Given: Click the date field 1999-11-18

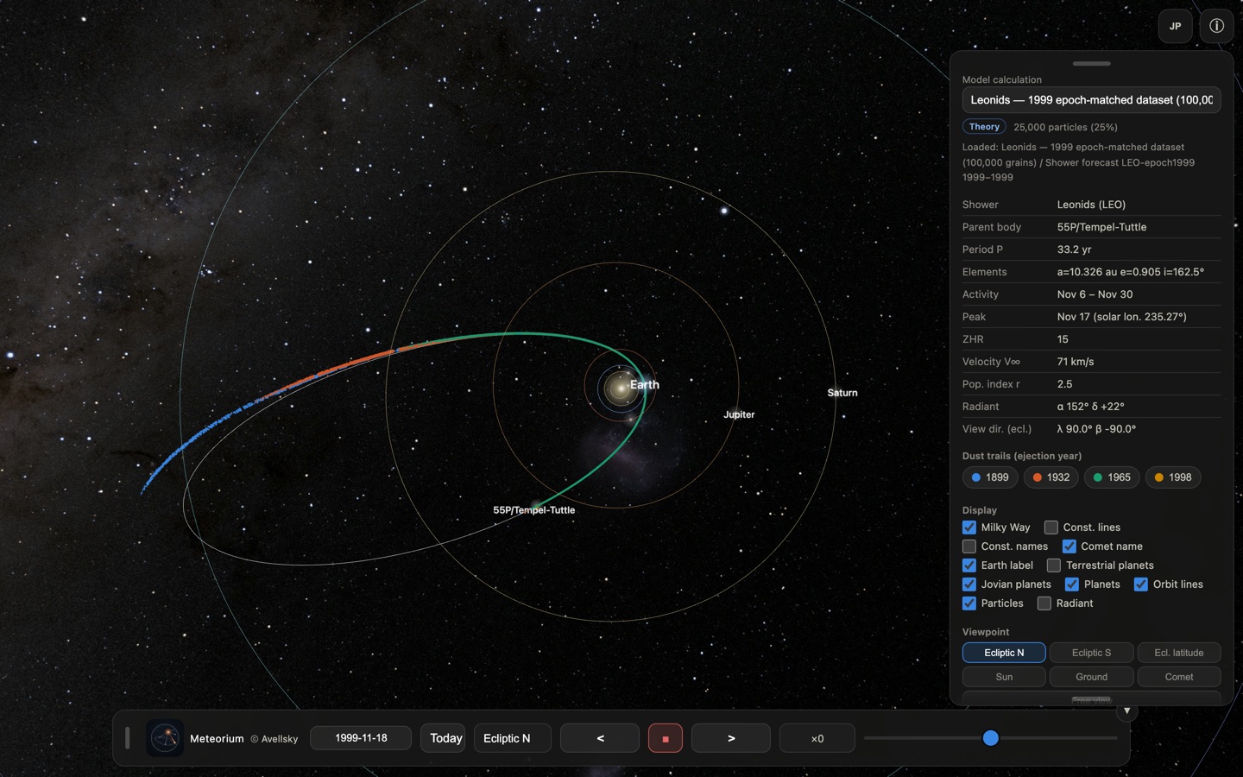Looking at the screenshot, I should click(x=361, y=738).
